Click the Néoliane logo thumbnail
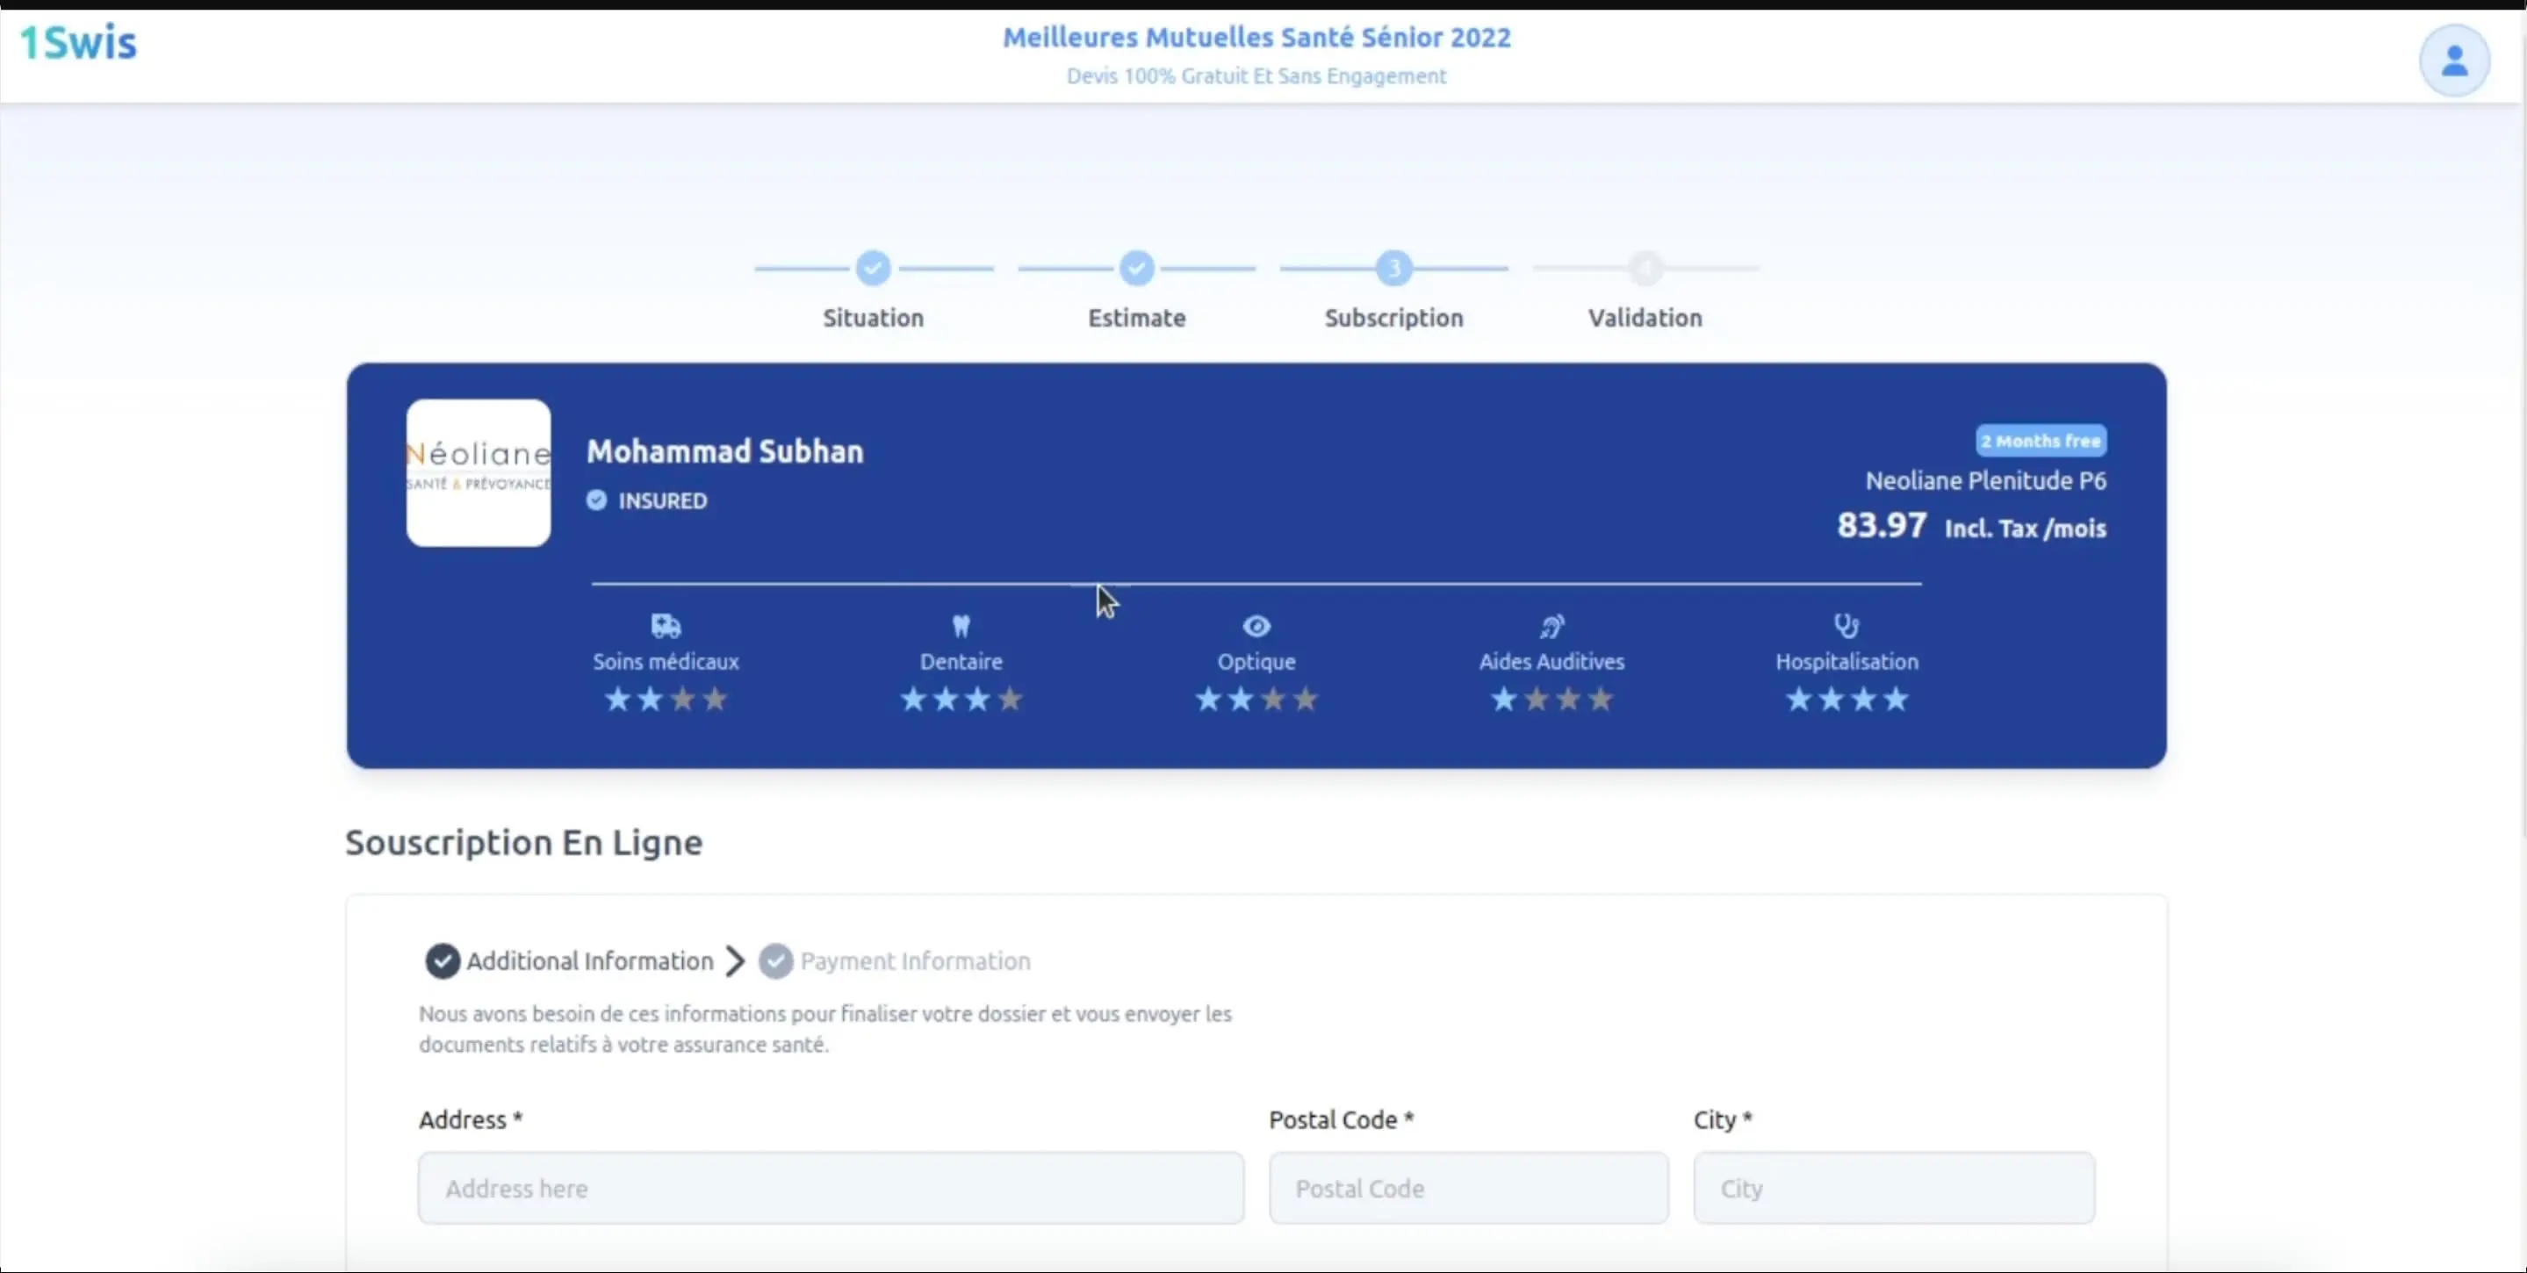The image size is (2527, 1273). (479, 472)
